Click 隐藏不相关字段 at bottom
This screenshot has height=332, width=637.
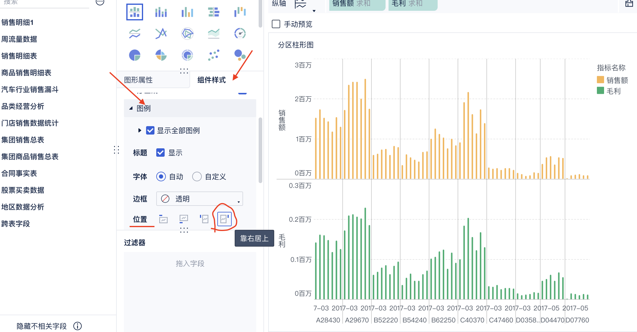point(42,326)
